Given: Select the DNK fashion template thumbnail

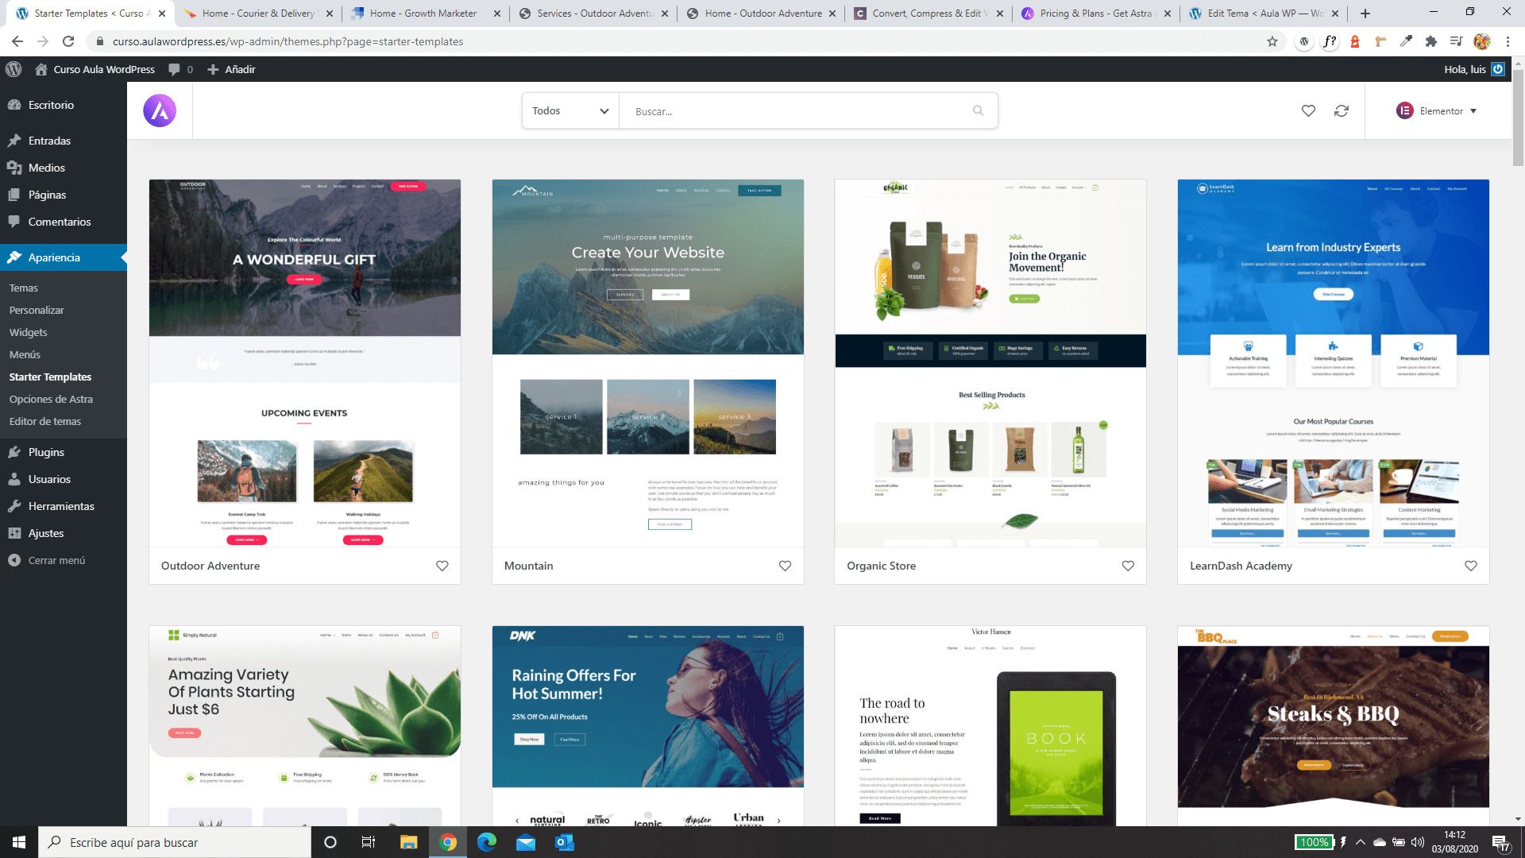Looking at the screenshot, I should click(648, 726).
